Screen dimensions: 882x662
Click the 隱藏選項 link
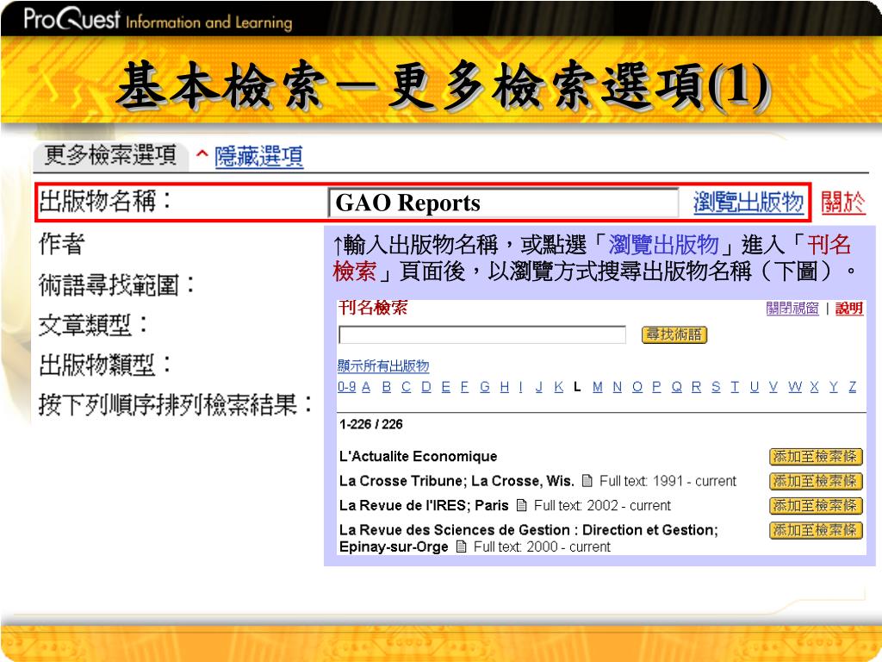258,157
